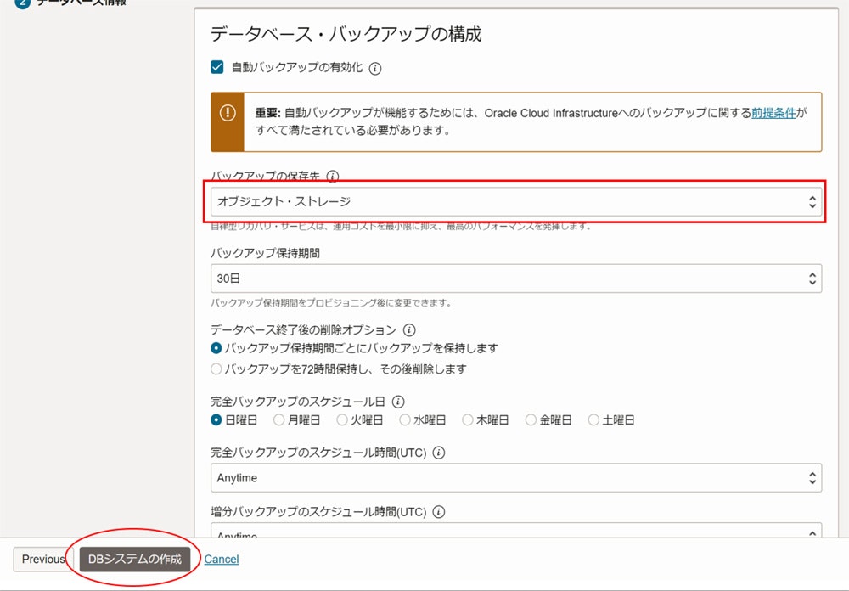Click the warning icon in the 重要 notice
Screen dimensions: 849x591
(x=228, y=113)
